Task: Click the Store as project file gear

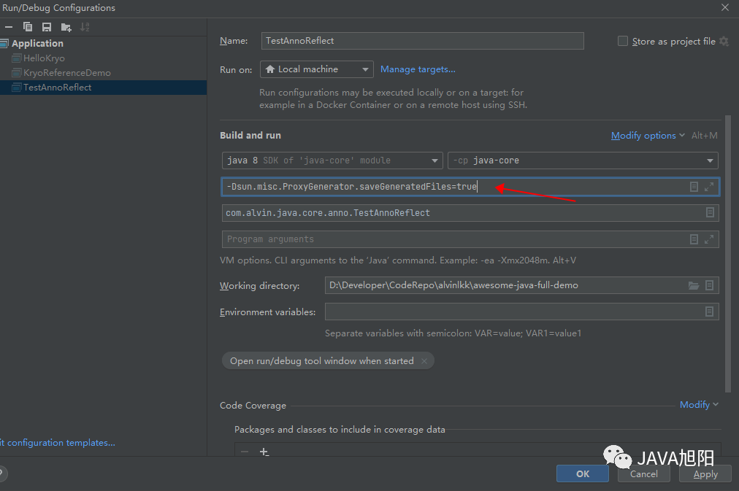Action: pos(724,42)
